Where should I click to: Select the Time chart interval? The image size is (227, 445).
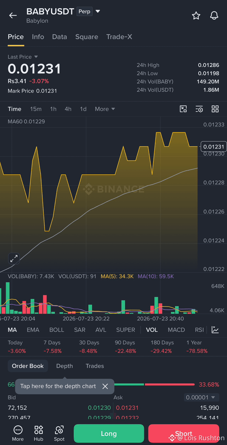(15, 109)
